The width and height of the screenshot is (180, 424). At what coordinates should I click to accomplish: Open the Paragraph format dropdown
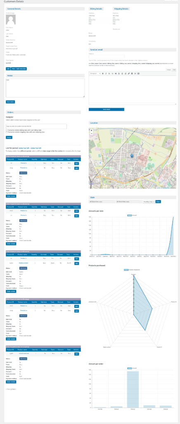click(x=95, y=73)
